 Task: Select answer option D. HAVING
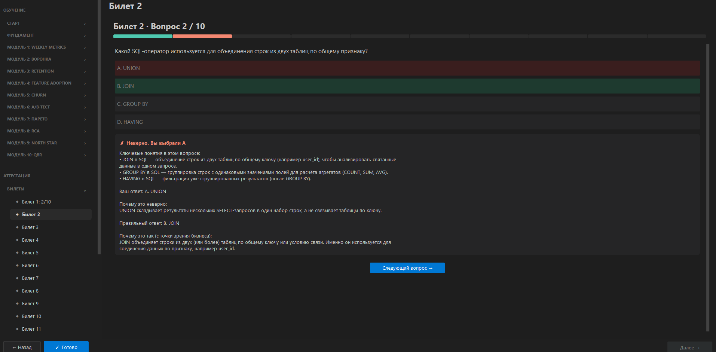click(407, 122)
